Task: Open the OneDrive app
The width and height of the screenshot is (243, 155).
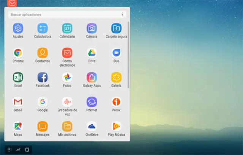Action: (x=92, y=126)
